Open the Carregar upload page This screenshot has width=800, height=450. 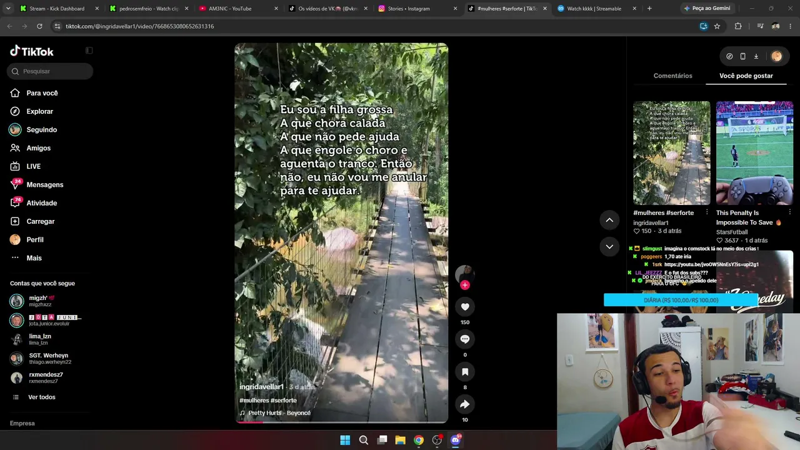coord(40,221)
